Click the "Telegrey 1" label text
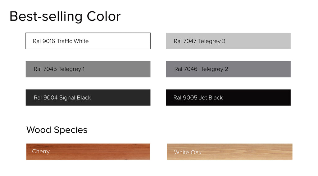318x176 pixels. [71, 69]
